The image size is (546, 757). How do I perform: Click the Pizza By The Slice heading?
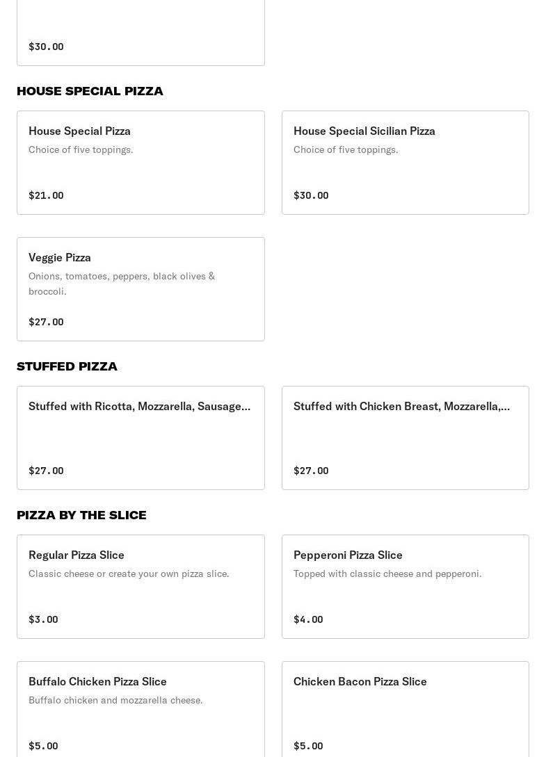pyautogui.click(x=81, y=515)
